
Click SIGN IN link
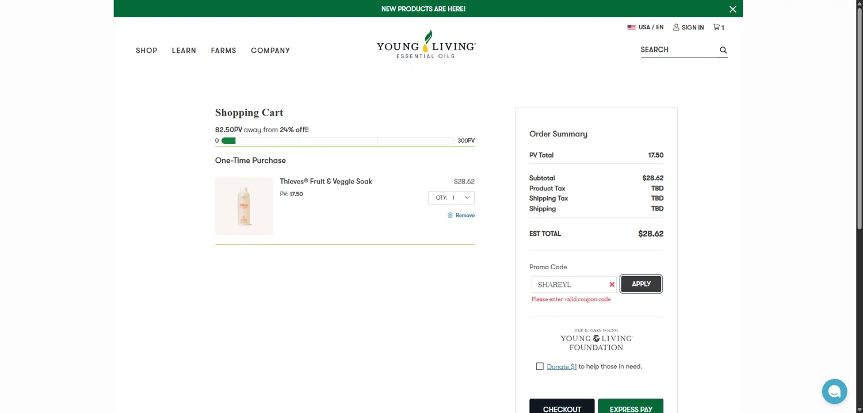[689, 27]
